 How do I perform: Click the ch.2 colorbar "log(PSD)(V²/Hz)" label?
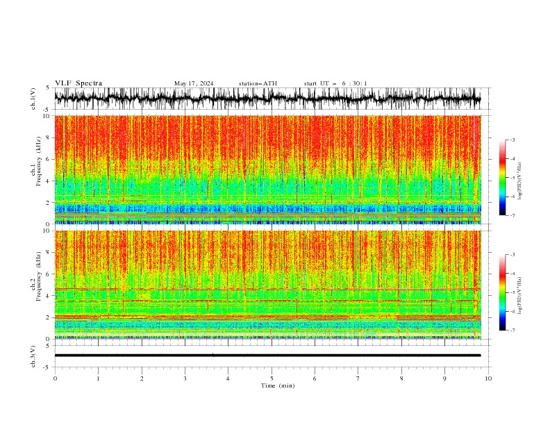pos(519,296)
